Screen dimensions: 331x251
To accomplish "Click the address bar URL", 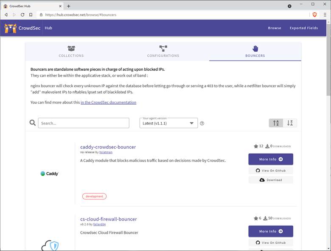I will [x=81, y=15].
